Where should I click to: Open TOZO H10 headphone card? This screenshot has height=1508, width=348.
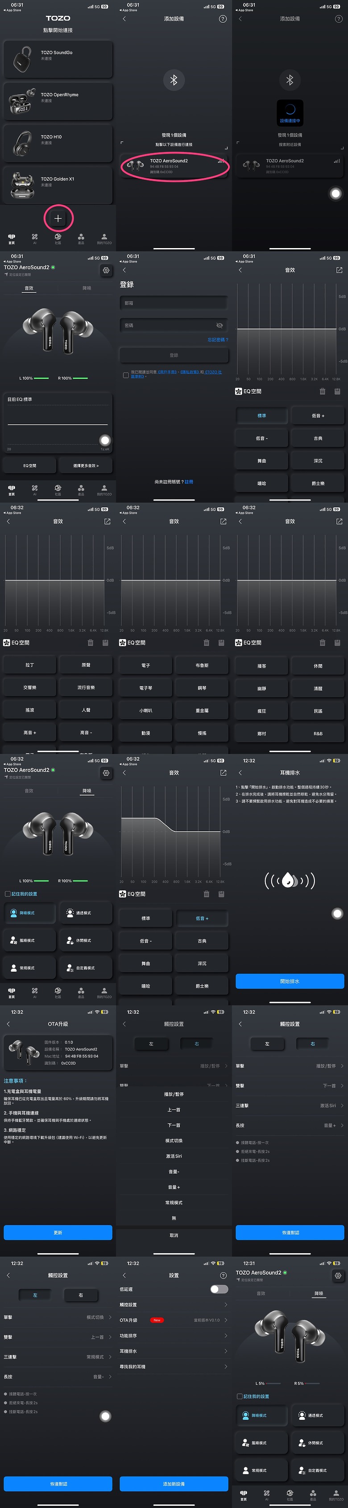[x=58, y=143]
